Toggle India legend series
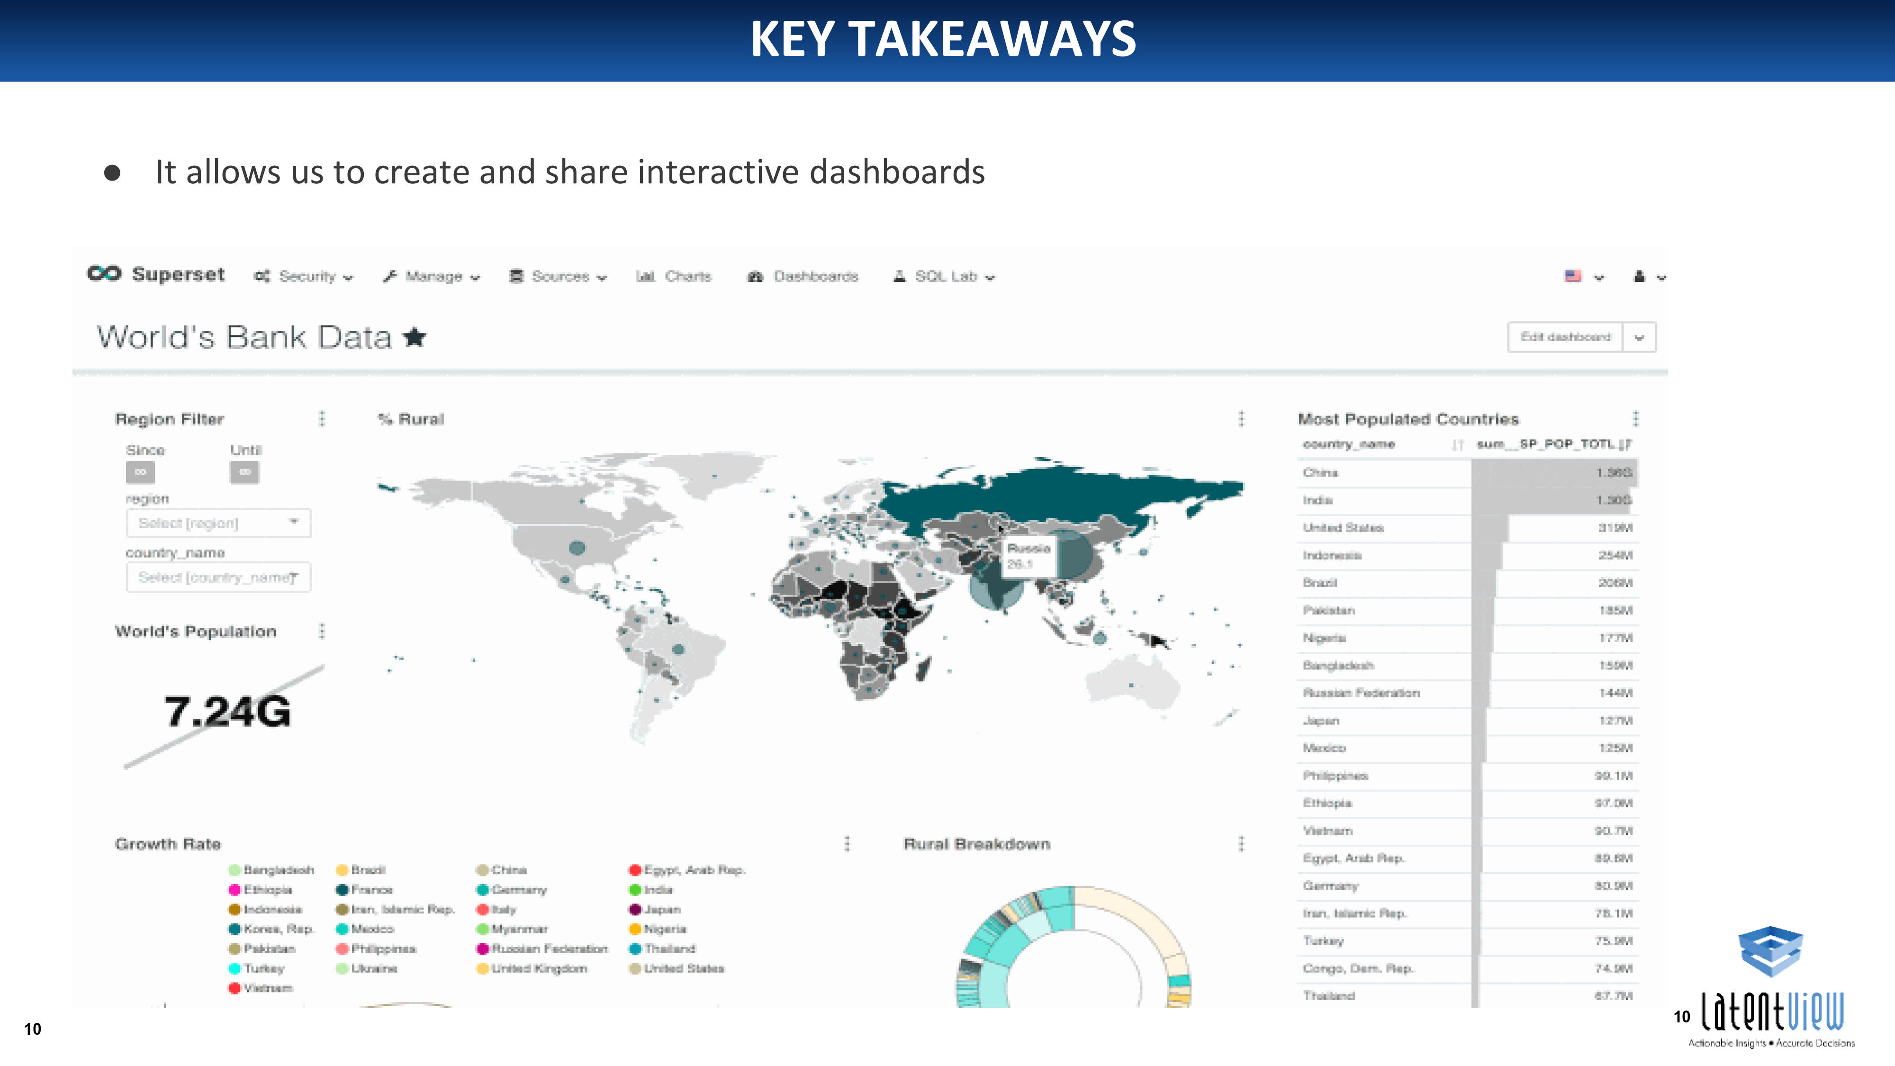The width and height of the screenshot is (1895, 1066). pyautogui.click(x=651, y=890)
